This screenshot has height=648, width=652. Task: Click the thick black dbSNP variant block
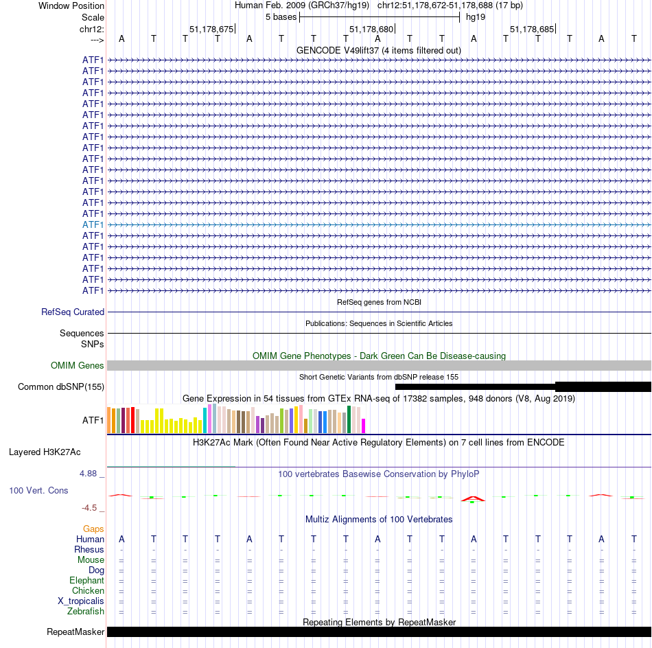(x=603, y=386)
